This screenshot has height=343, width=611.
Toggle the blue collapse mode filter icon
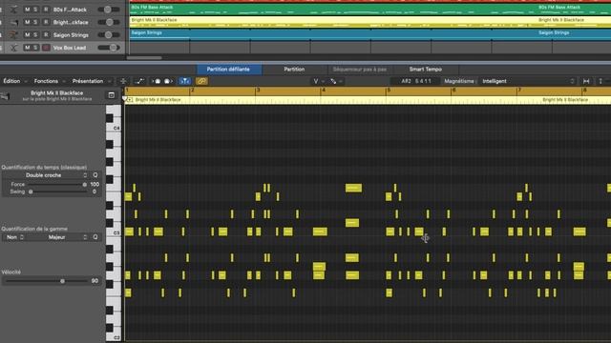click(185, 81)
